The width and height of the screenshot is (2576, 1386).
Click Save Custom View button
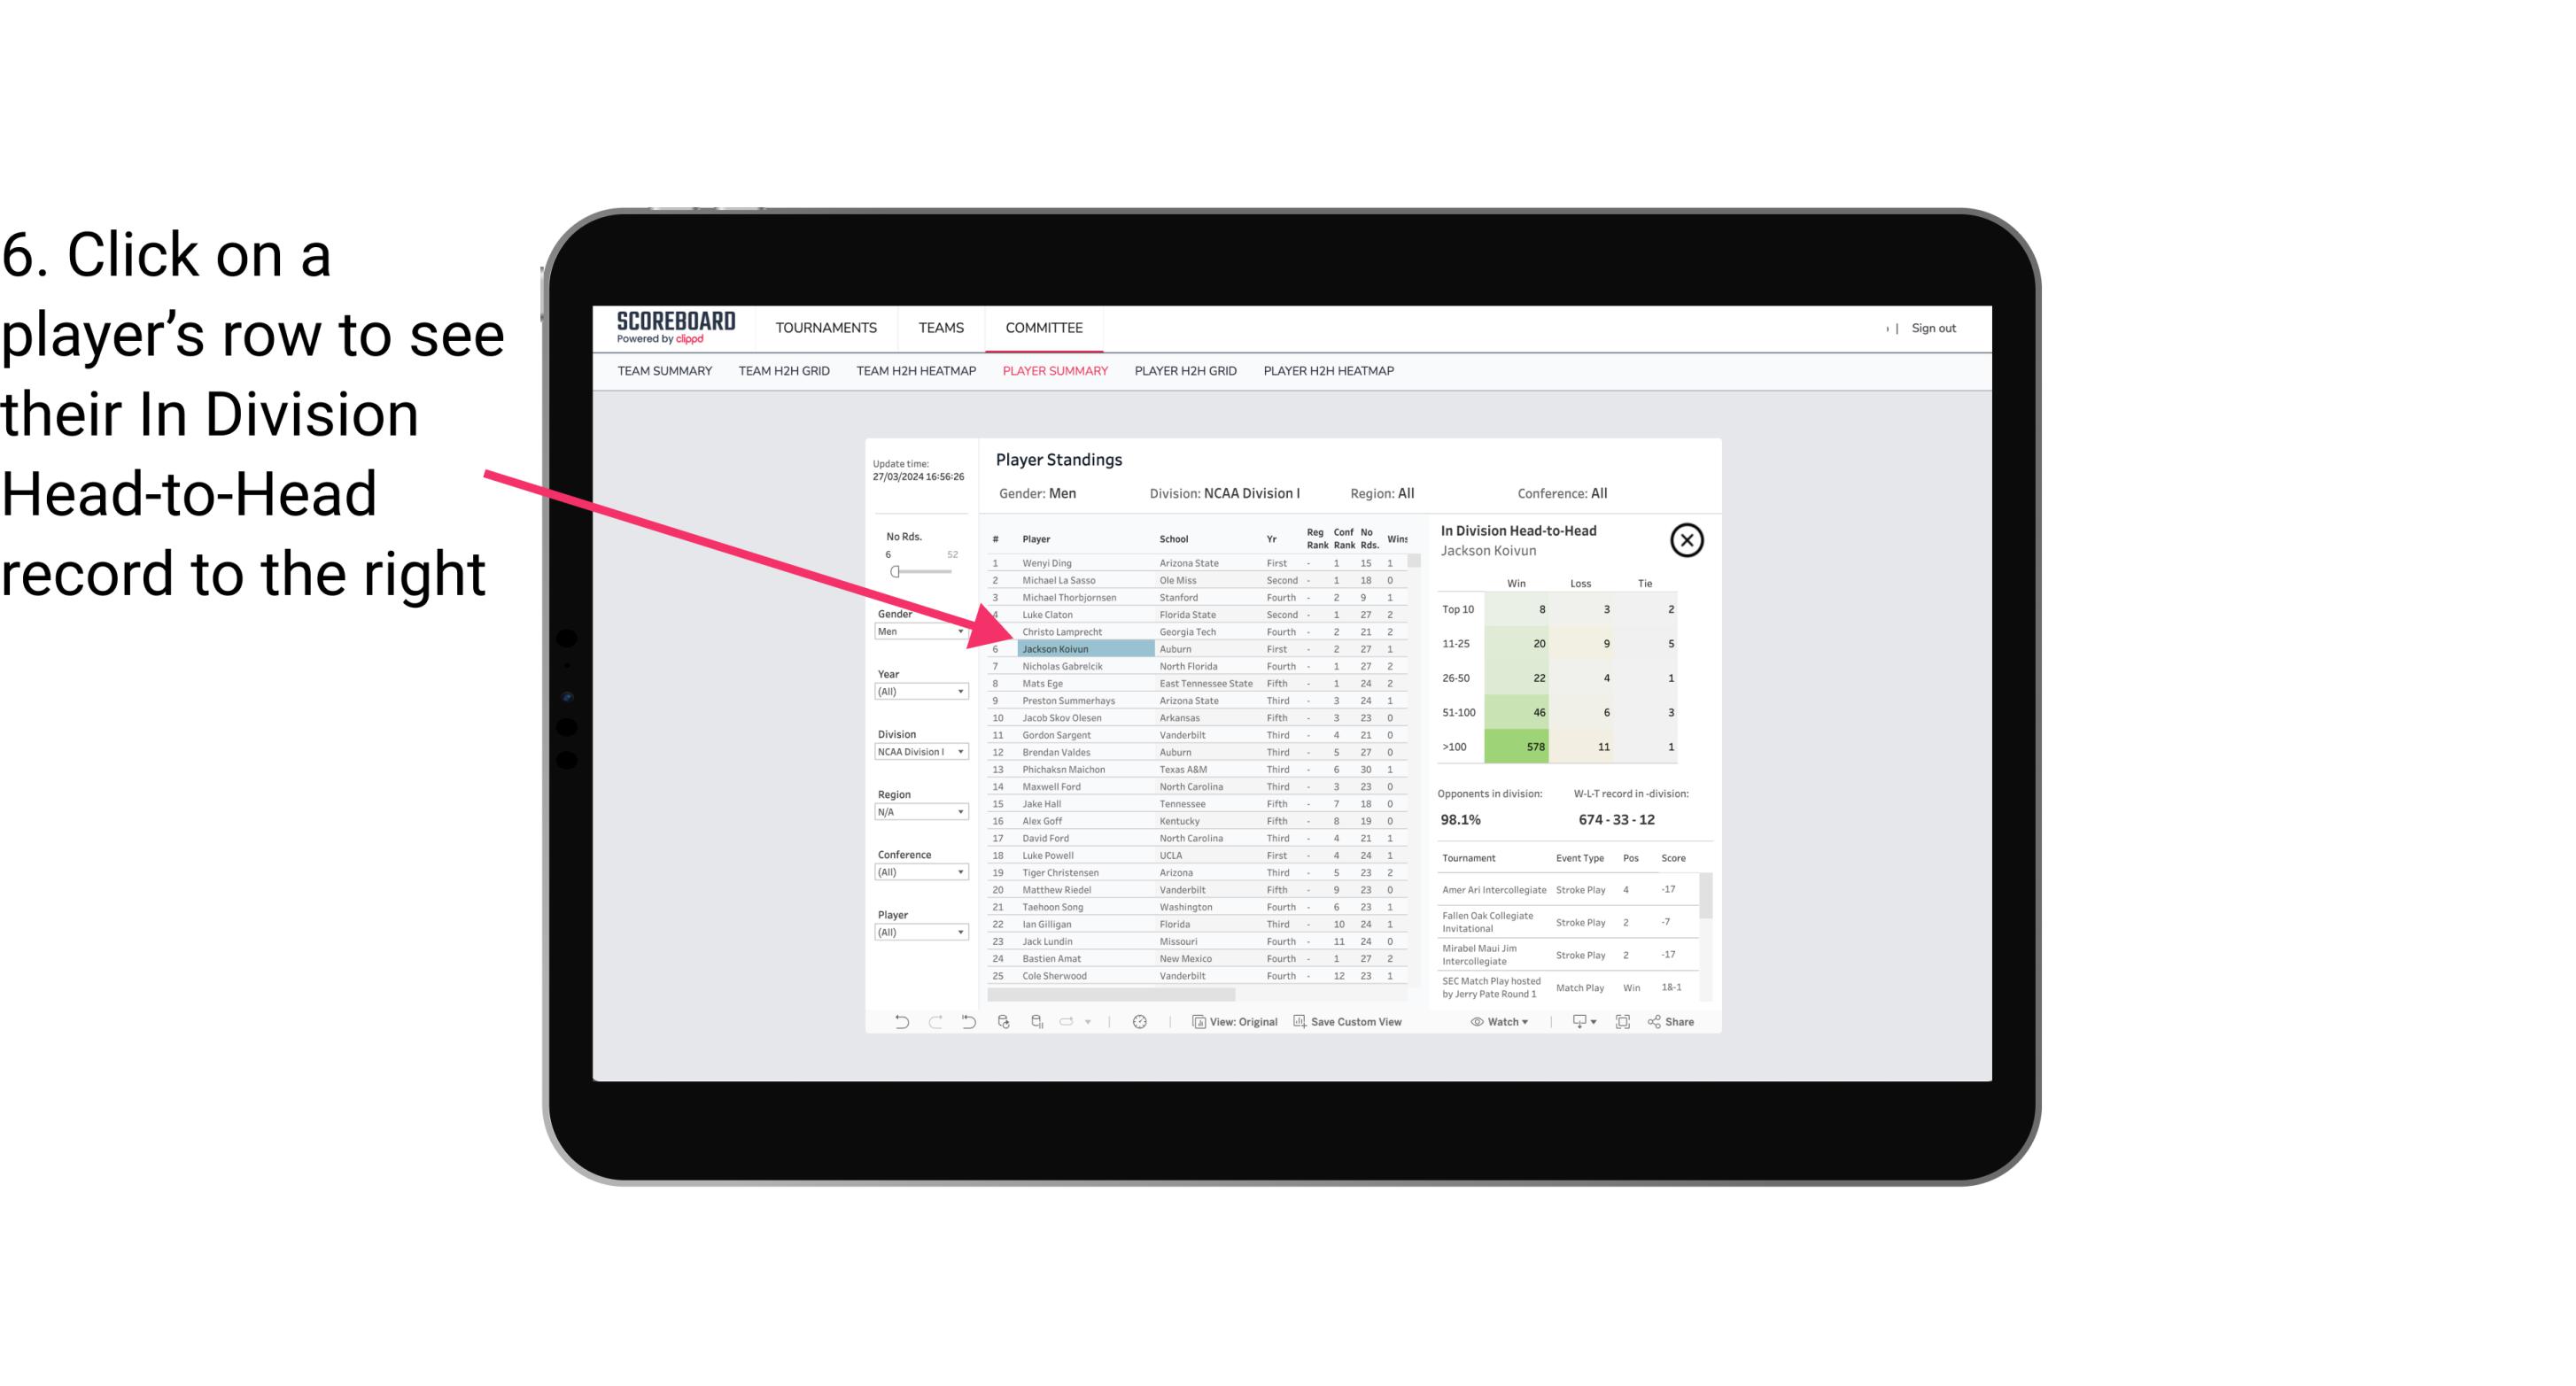click(x=1350, y=1022)
